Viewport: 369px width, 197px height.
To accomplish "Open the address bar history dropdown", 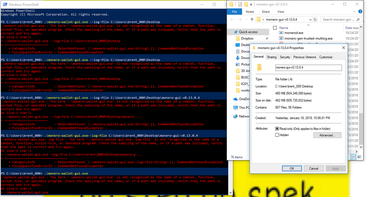I will (310, 20).
